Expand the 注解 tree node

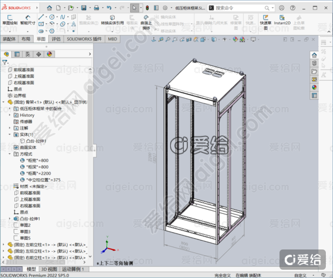(x=10, y=128)
